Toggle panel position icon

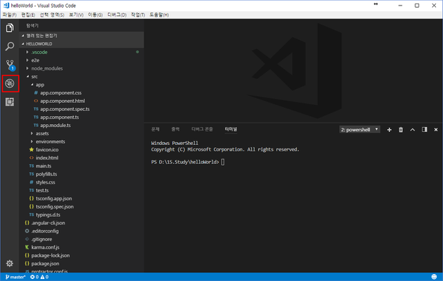pos(424,129)
